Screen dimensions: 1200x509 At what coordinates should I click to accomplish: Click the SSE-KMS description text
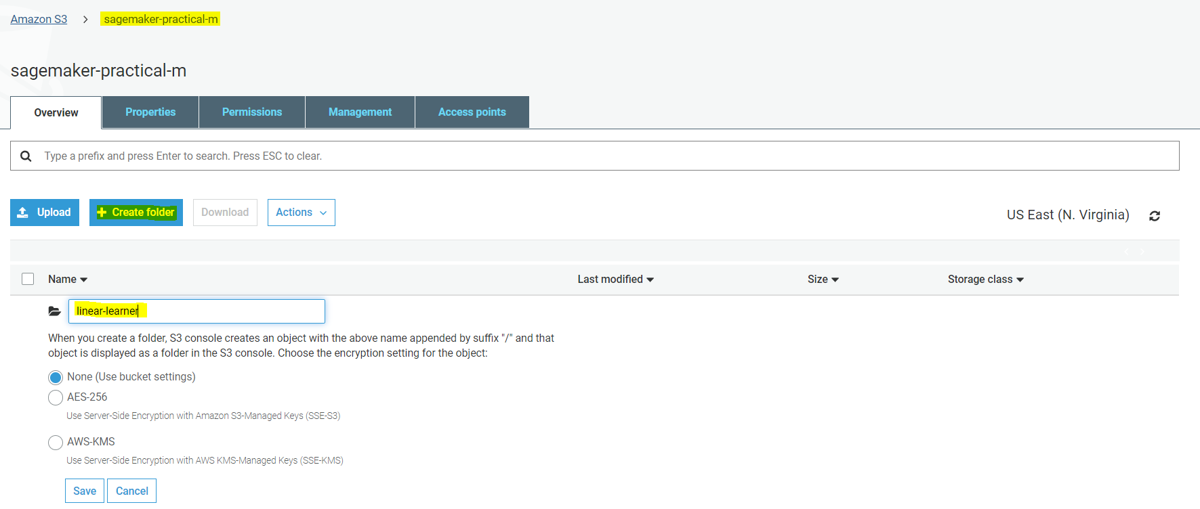[x=205, y=461]
